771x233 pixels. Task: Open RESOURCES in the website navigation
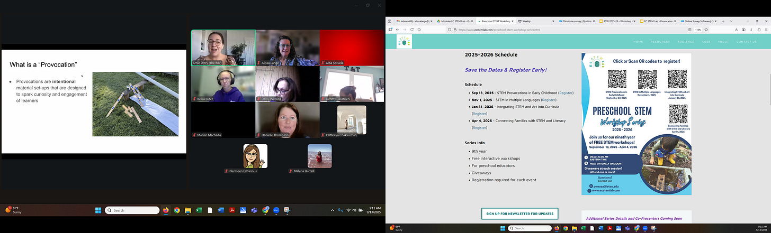(x=660, y=42)
